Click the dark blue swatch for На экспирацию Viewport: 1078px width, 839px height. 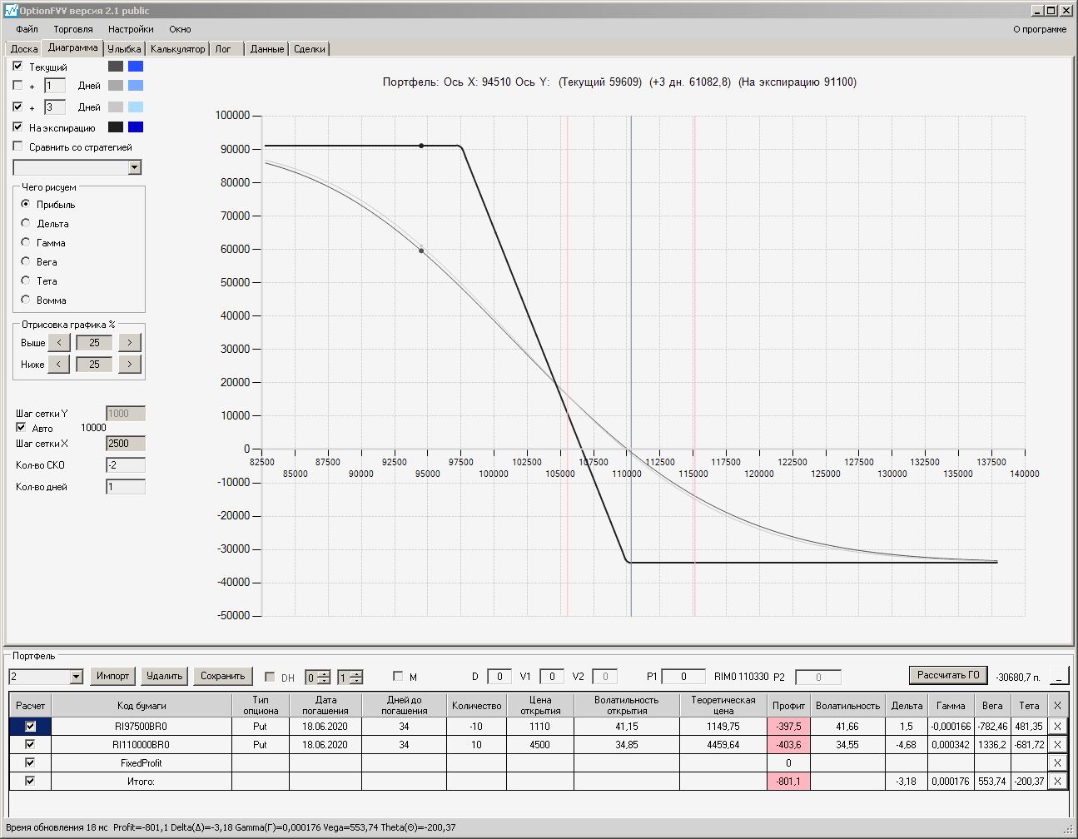point(136,127)
